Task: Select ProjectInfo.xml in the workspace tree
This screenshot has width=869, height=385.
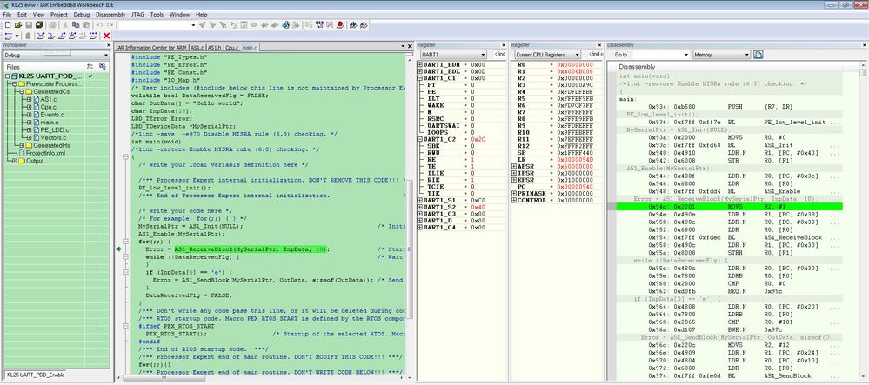Action: click(x=45, y=153)
